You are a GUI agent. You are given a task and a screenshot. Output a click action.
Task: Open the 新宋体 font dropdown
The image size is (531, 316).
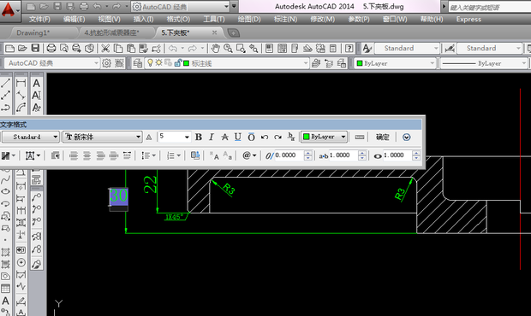coord(138,137)
